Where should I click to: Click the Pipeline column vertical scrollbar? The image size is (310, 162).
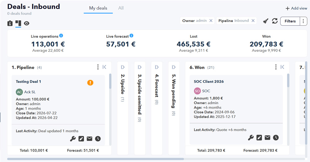click(x=110, y=81)
